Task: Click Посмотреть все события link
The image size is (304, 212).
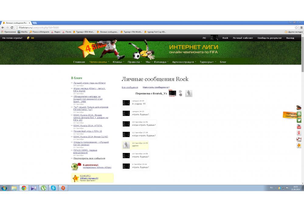Action: click(x=89, y=158)
